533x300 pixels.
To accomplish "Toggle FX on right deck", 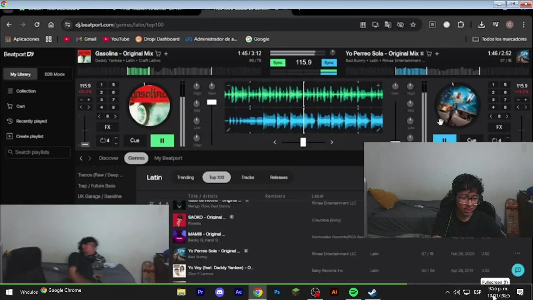I will click(499, 127).
